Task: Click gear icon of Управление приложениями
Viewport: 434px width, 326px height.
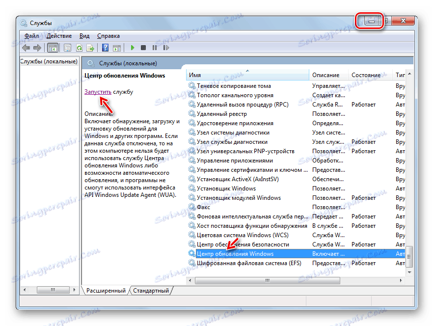Action: 192,160
